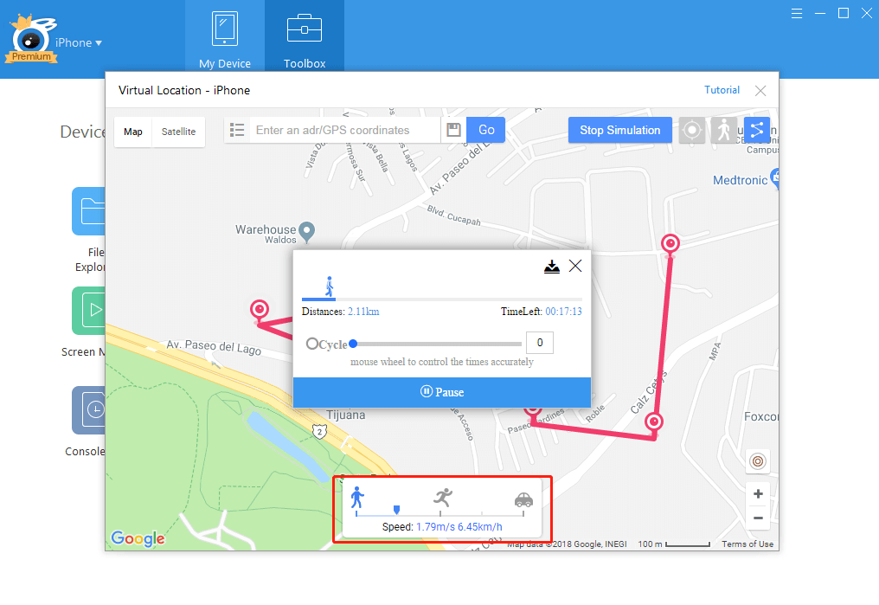879x605 pixels.
Task: Open the saved locations list icon
Action: [237, 130]
